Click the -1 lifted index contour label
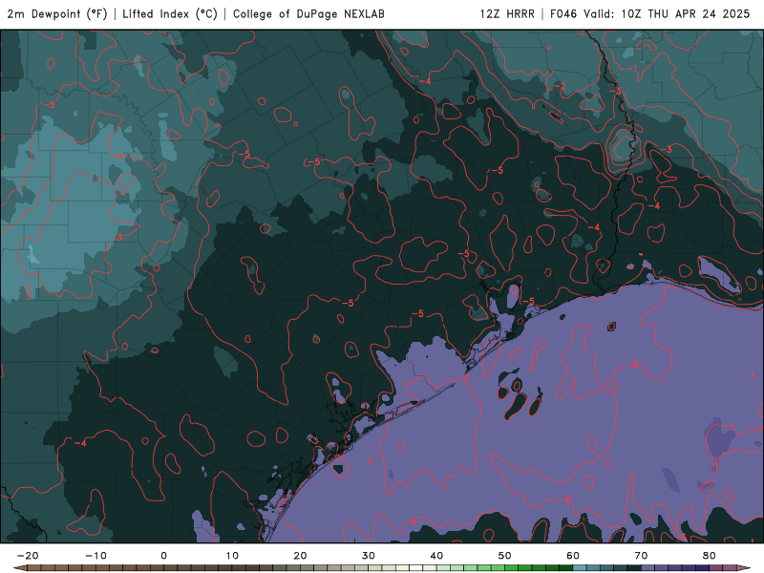Screen dimensions: 764x573 (x=631, y=69)
